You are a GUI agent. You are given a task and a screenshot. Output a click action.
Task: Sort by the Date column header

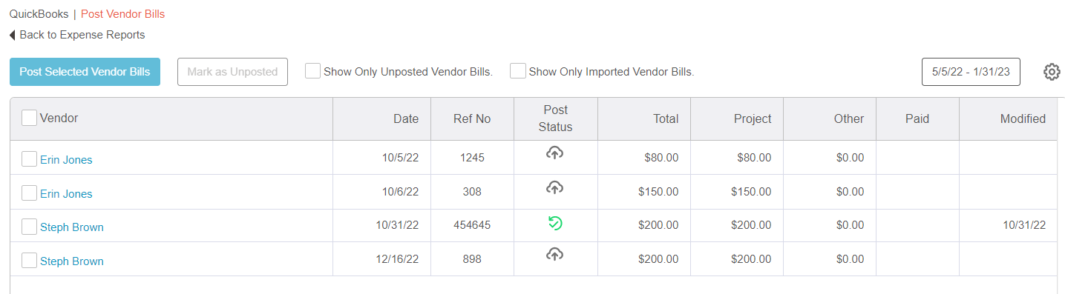(406, 118)
